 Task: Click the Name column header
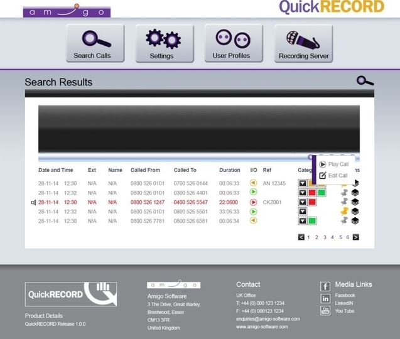pyautogui.click(x=115, y=170)
